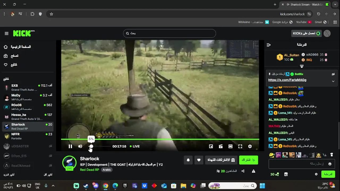Open chat settings gear icon
This screenshot has height=191, width=340.
click(316, 174)
